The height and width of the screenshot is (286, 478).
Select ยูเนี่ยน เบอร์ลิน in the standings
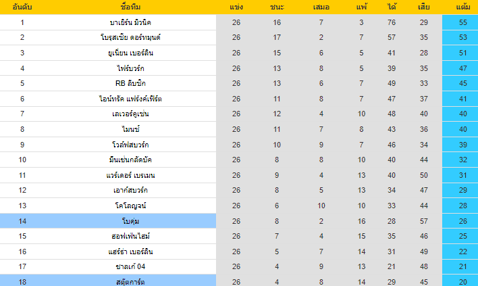129,53
